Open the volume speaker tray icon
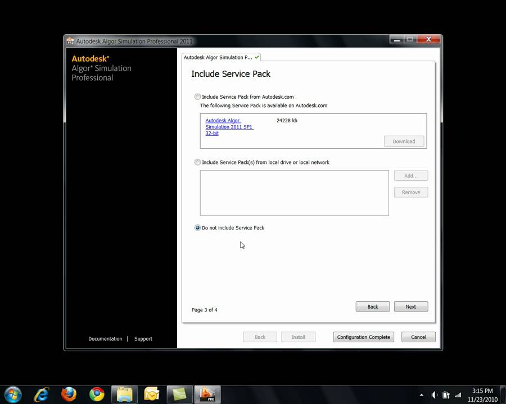The height and width of the screenshot is (404, 506). pyautogui.click(x=435, y=395)
